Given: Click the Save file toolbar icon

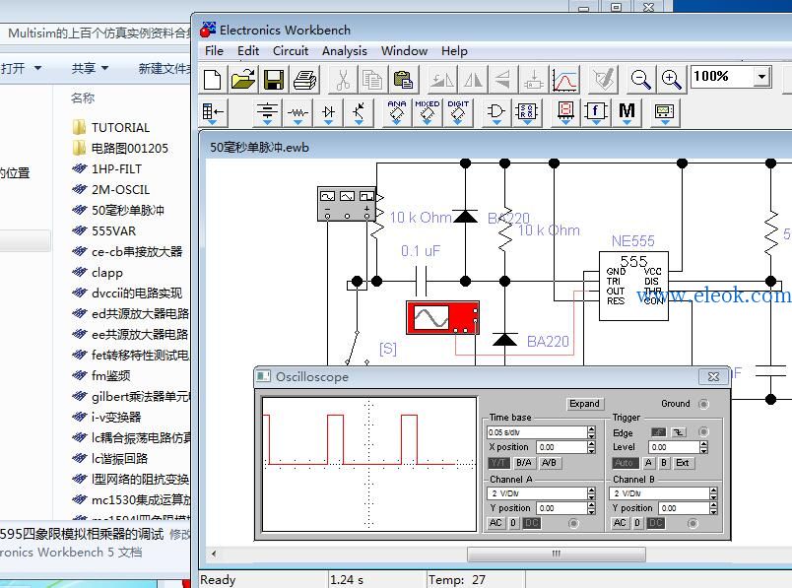Looking at the screenshot, I should tap(274, 80).
